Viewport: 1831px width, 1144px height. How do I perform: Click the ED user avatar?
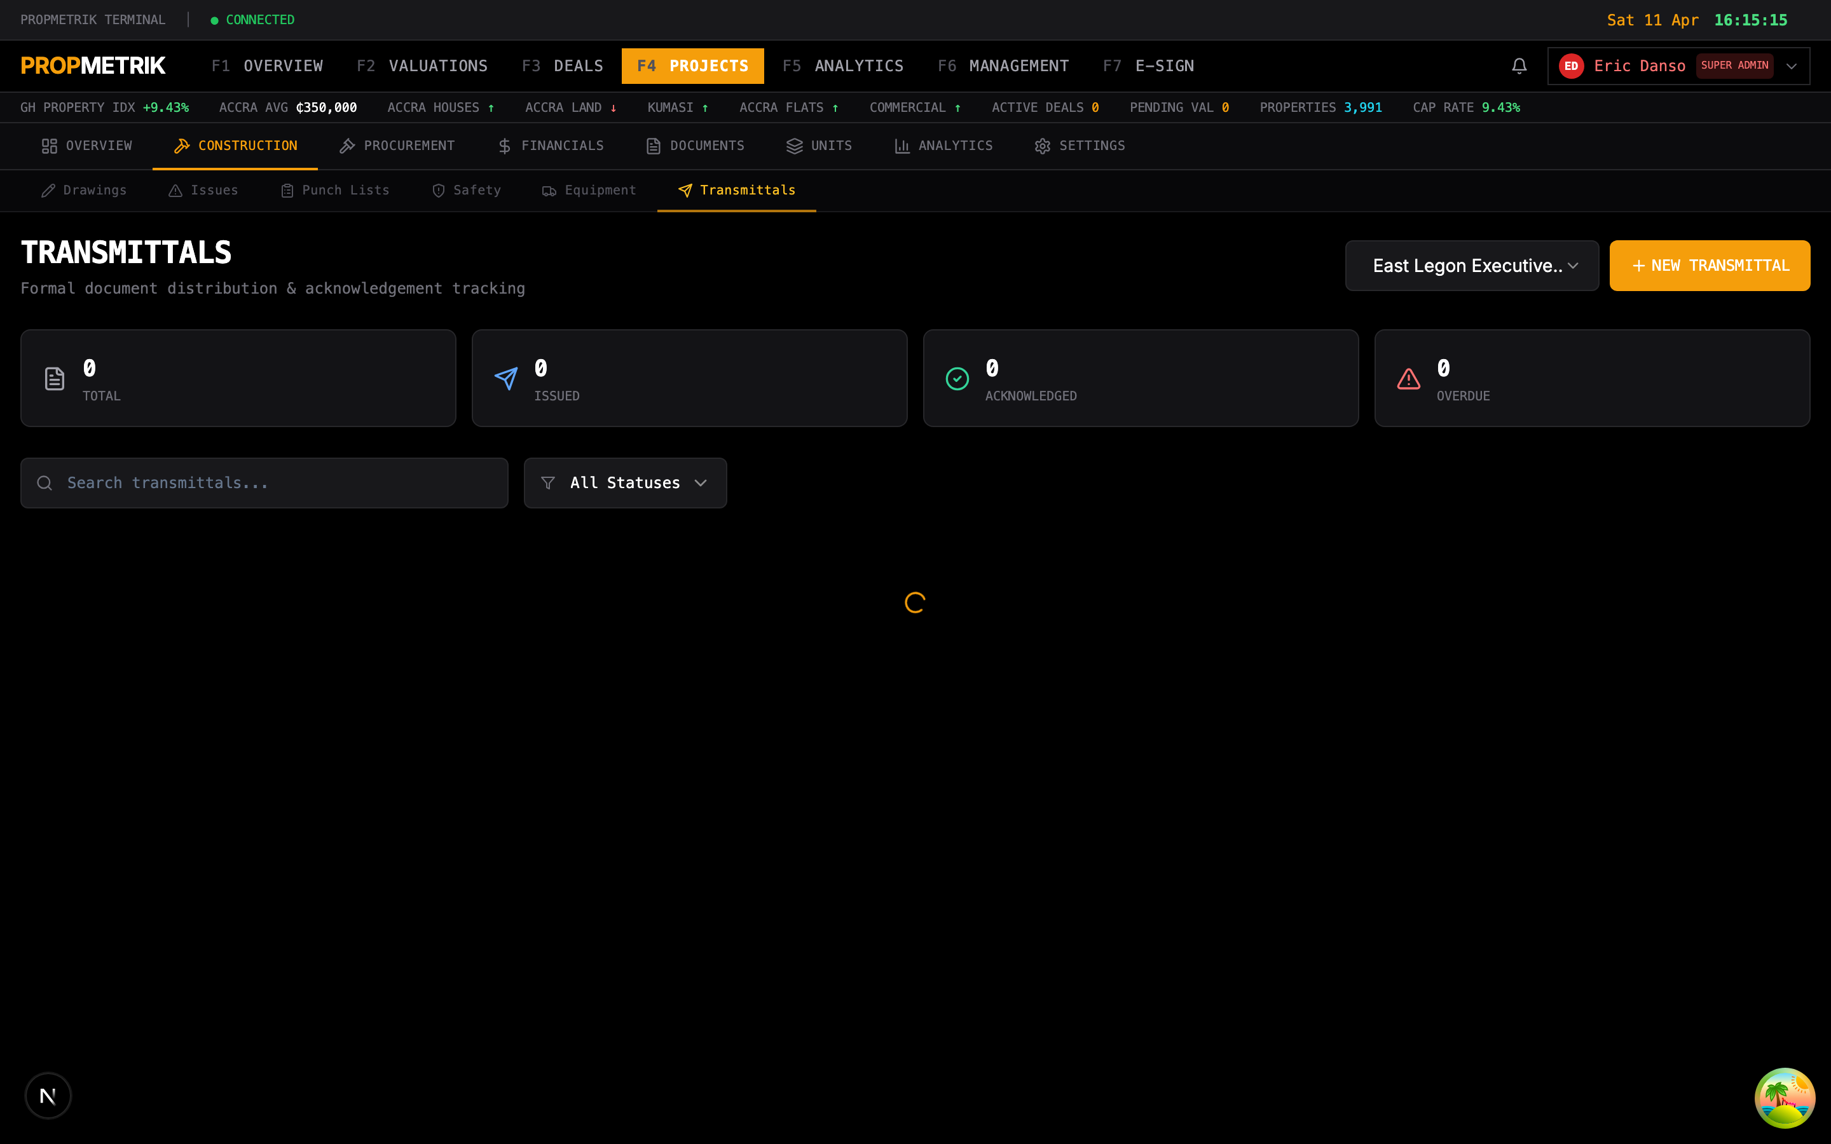click(1571, 66)
